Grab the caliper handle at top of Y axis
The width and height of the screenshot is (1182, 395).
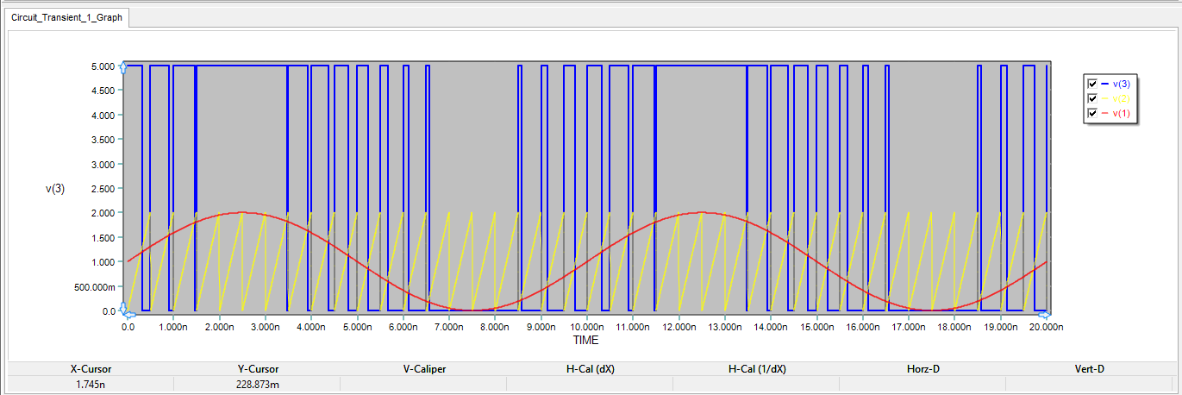click(124, 66)
